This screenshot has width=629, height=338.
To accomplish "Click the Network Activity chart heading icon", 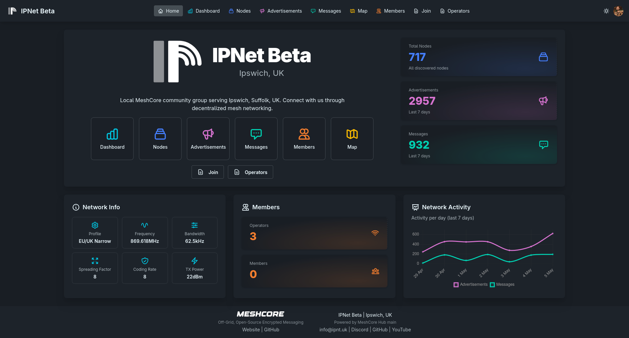I will tap(415, 207).
